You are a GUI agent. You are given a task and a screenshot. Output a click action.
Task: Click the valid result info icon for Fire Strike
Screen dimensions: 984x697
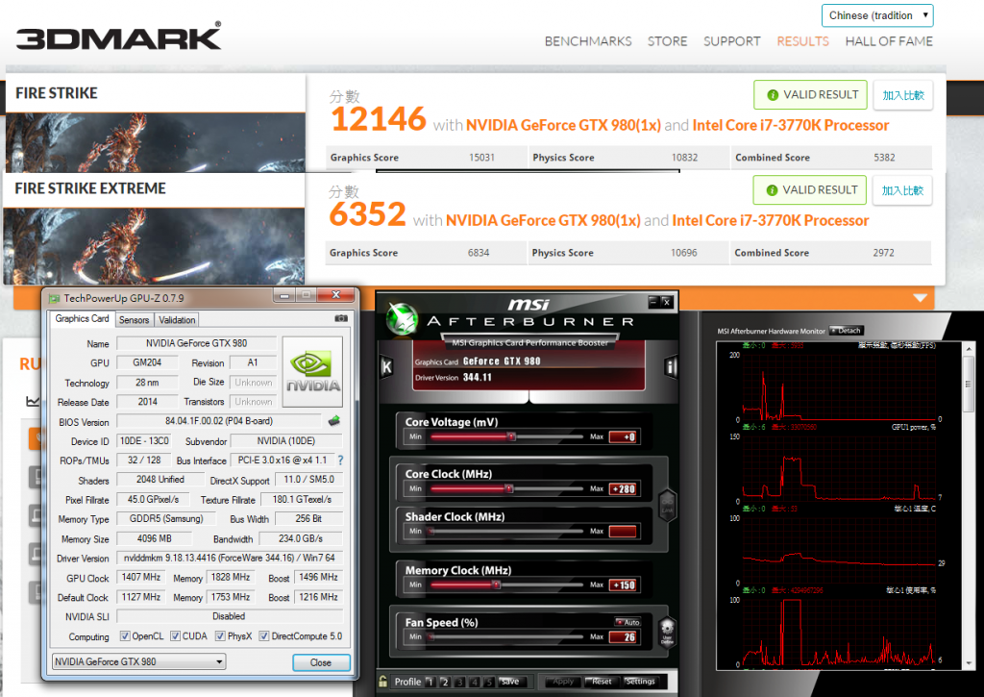(773, 95)
